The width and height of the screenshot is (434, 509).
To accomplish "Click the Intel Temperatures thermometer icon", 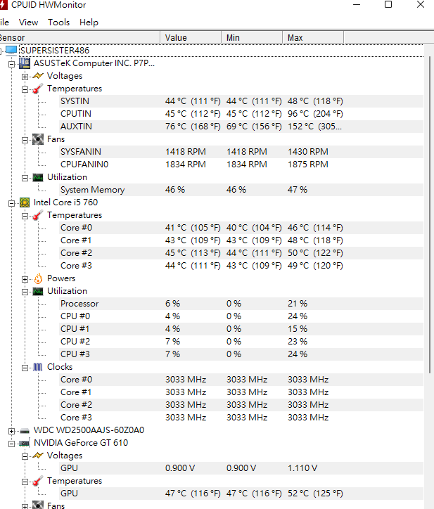I will [38, 215].
